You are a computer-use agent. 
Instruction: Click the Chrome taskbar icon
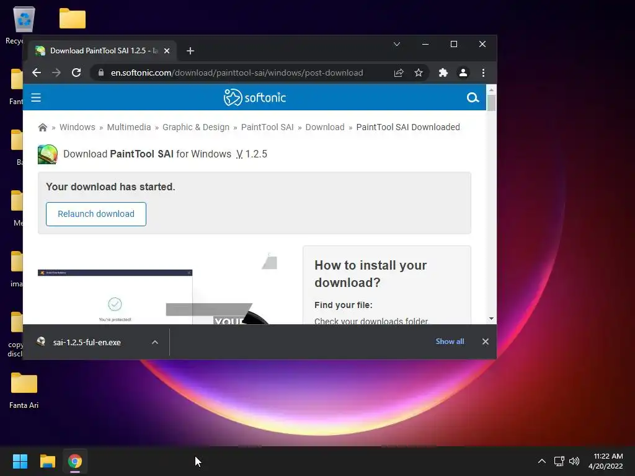pos(75,461)
